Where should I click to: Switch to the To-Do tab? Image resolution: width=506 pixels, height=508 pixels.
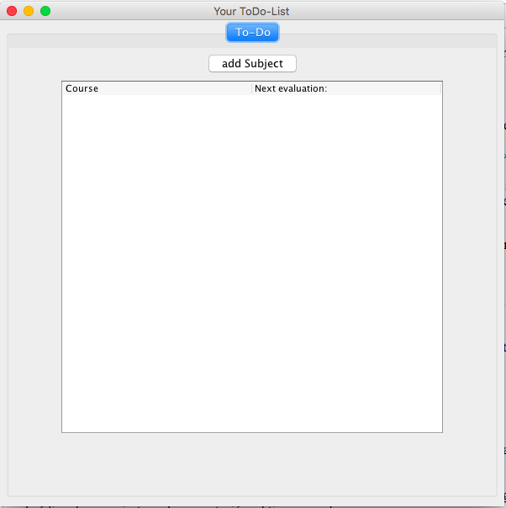tap(252, 33)
